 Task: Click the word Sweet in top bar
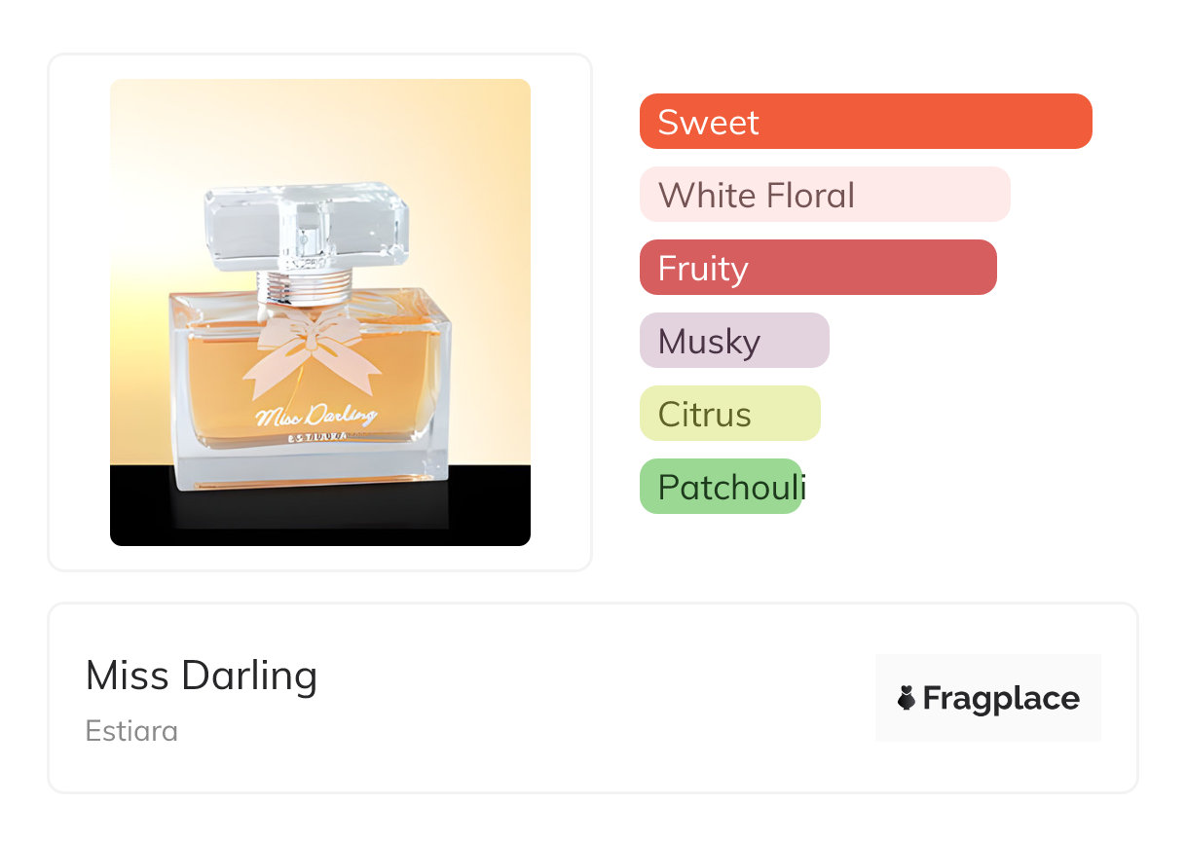[708, 123]
